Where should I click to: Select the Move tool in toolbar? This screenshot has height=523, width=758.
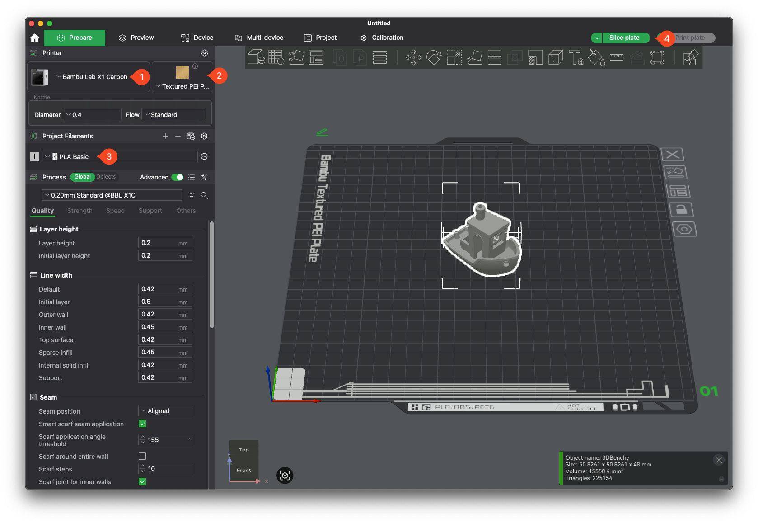pos(413,57)
